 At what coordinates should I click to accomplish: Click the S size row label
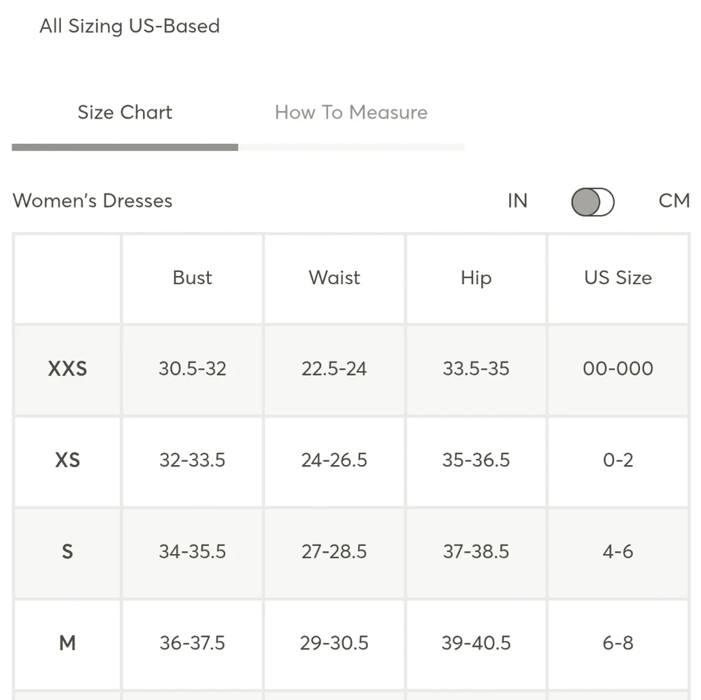pos(67,551)
